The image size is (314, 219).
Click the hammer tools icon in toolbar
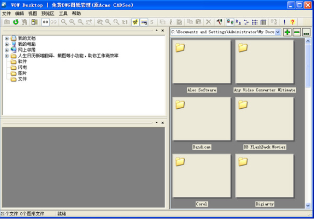point(219,22)
